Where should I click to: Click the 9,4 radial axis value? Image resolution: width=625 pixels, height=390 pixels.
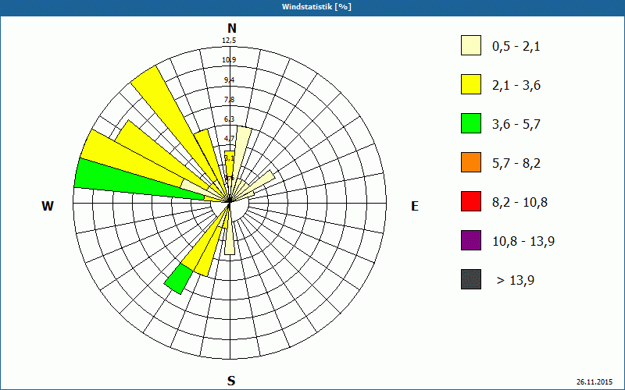tap(230, 80)
